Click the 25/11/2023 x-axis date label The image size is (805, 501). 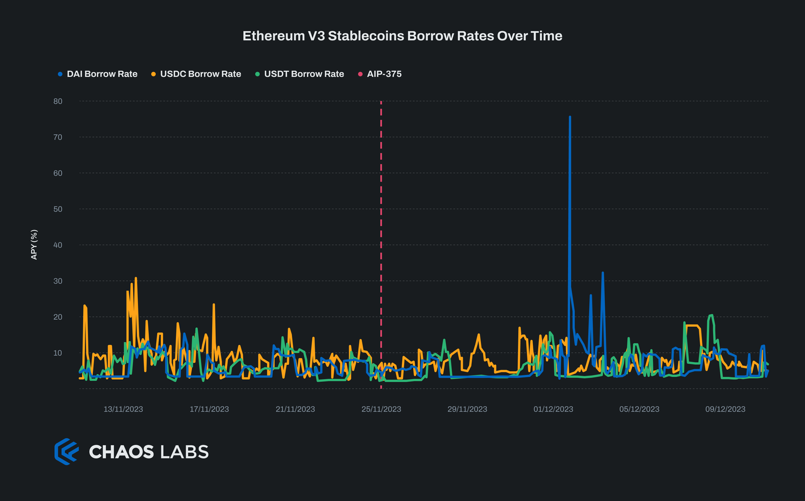click(x=381, y=409)
